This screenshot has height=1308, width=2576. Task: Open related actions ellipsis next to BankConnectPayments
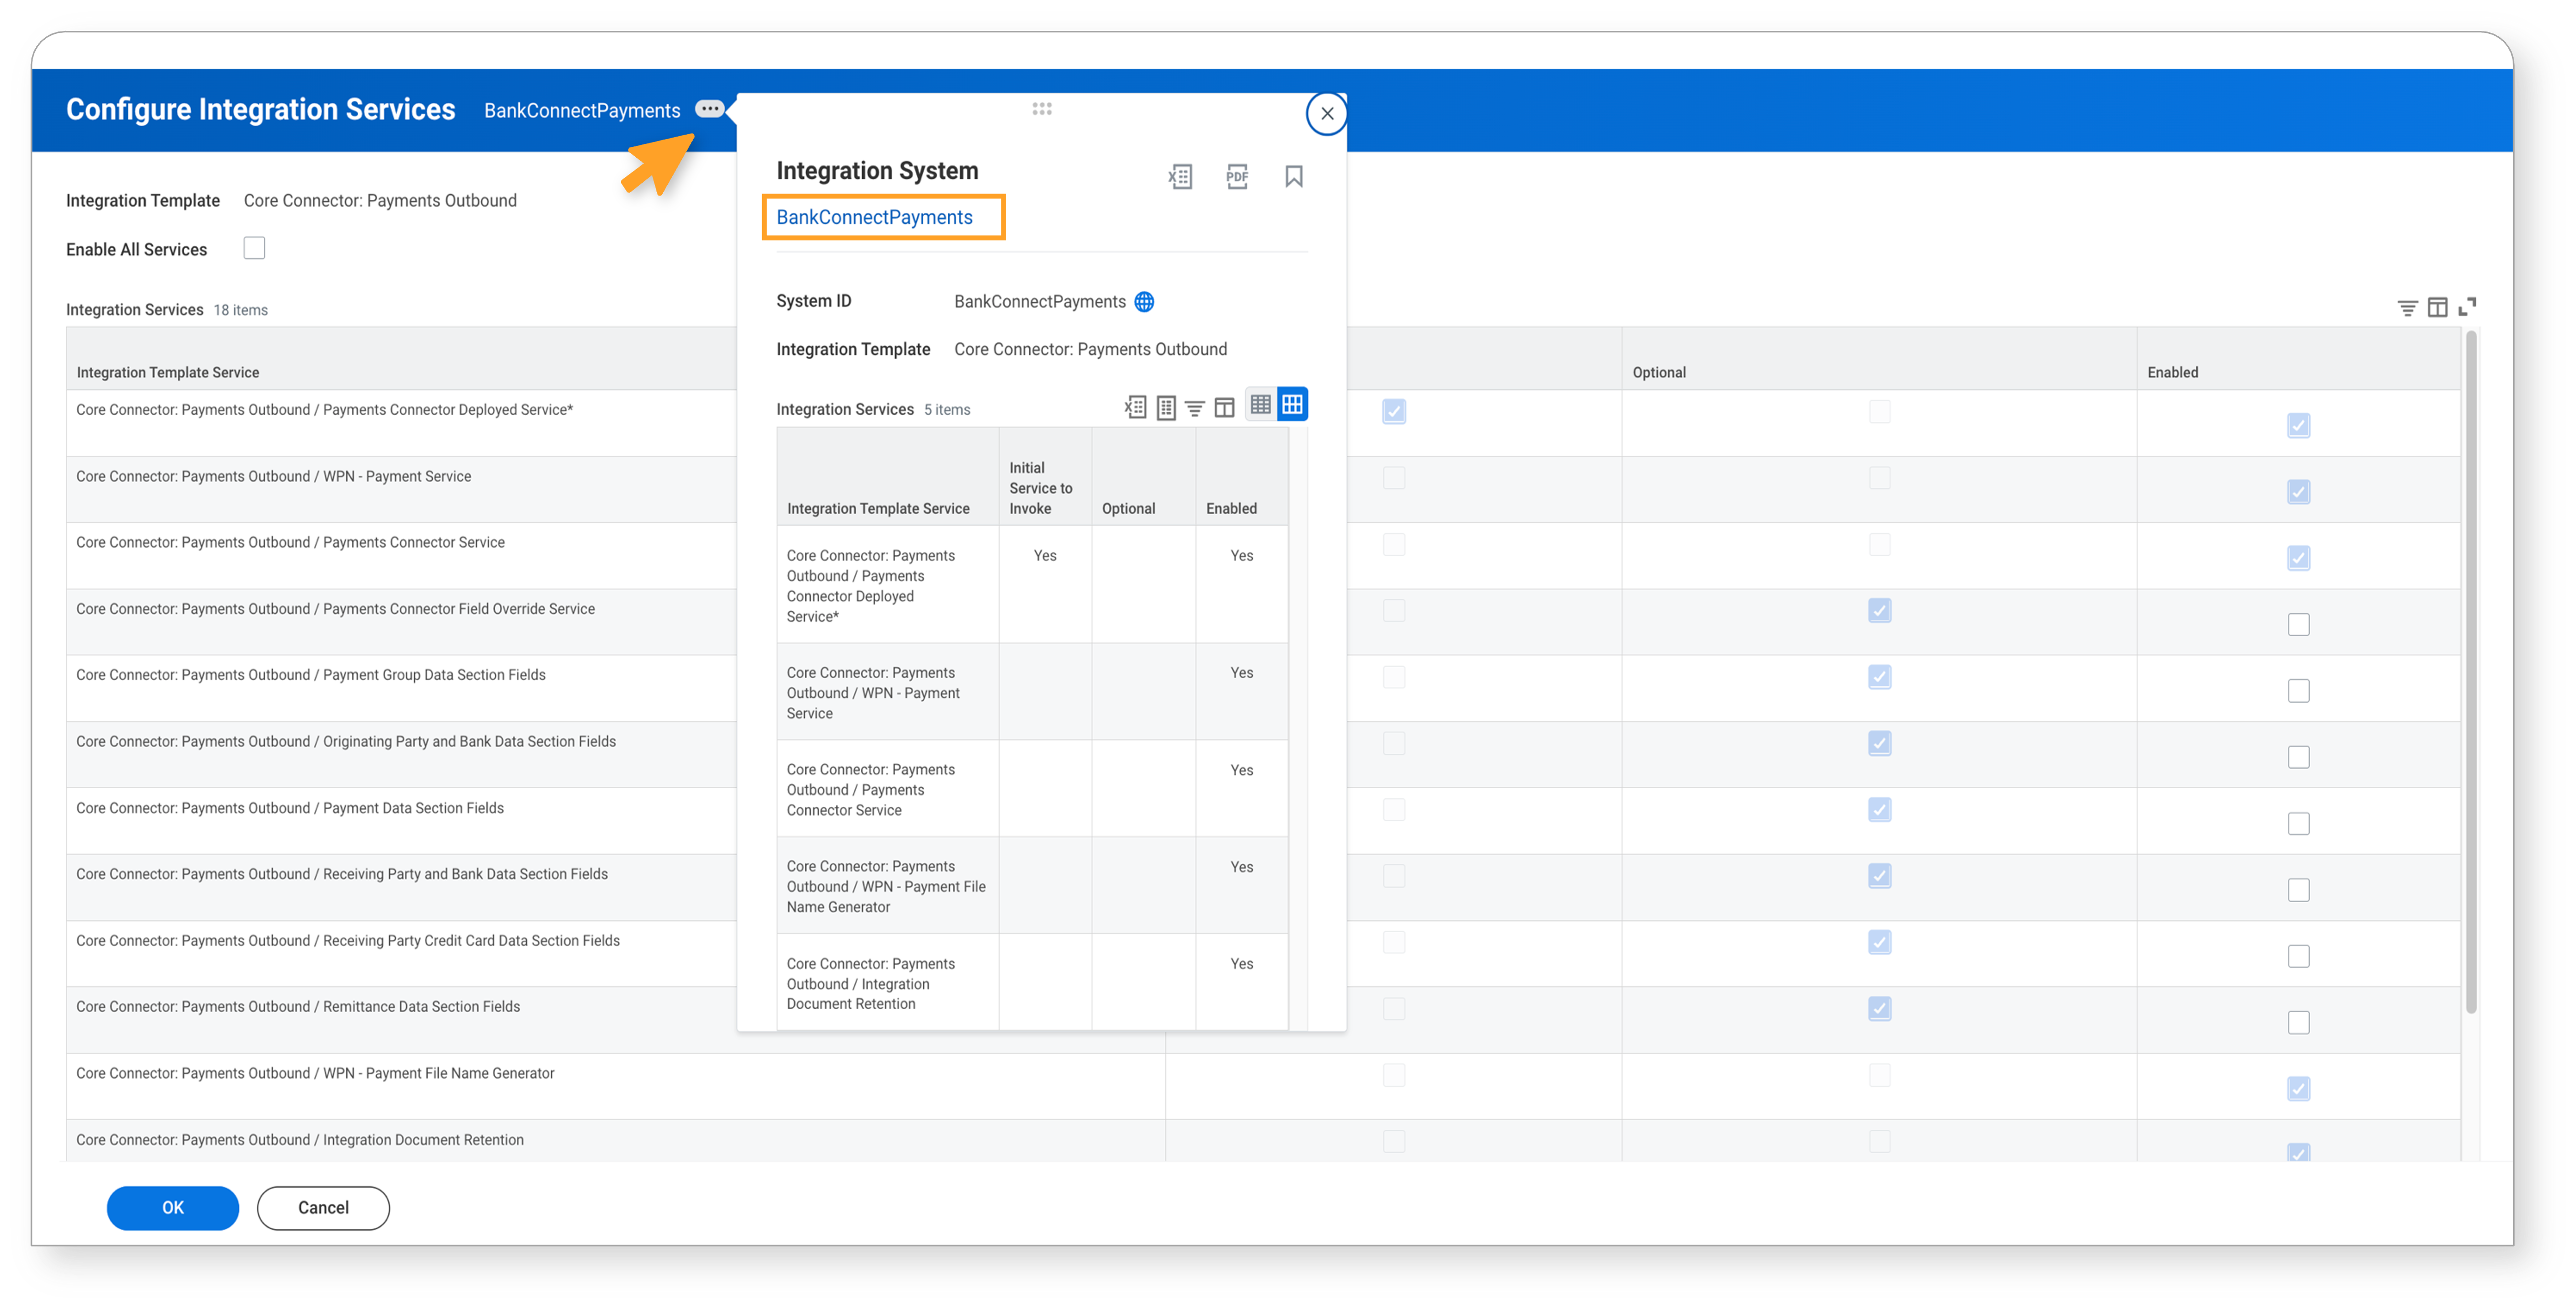click(709, 109)
